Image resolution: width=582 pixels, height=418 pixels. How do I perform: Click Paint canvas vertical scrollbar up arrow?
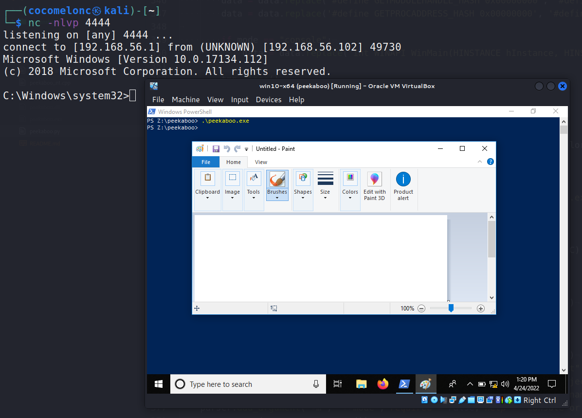coord(491,217)
